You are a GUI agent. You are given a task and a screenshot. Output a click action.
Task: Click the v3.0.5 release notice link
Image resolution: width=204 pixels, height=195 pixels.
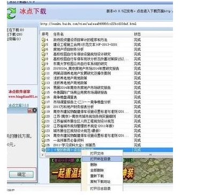coord(140,11)
